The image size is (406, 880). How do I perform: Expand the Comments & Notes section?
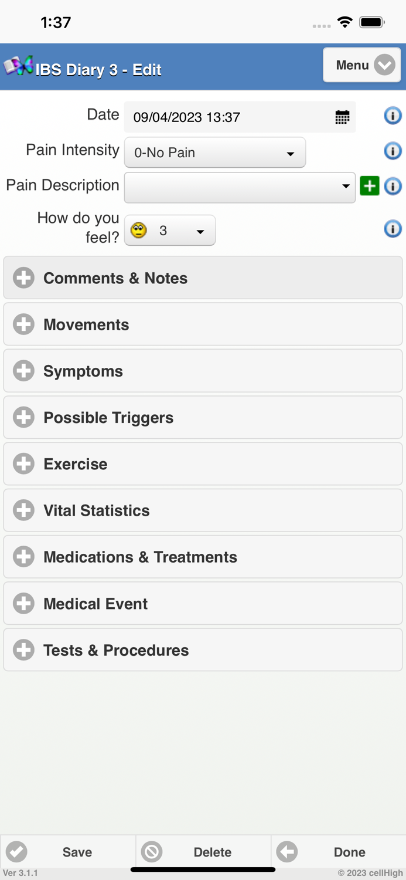click(23, 277)
